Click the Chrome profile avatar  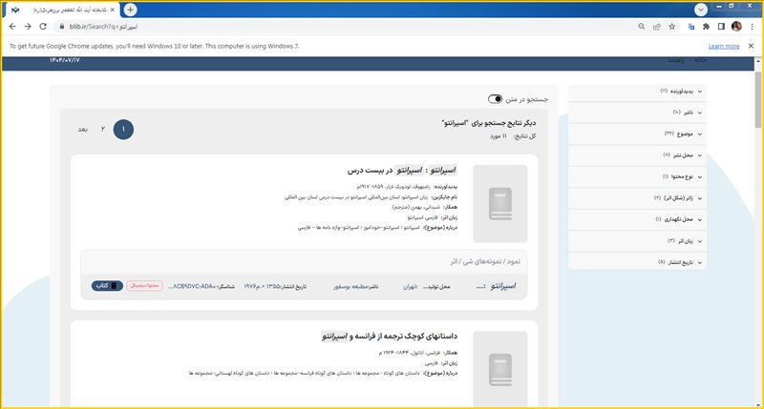736,27
